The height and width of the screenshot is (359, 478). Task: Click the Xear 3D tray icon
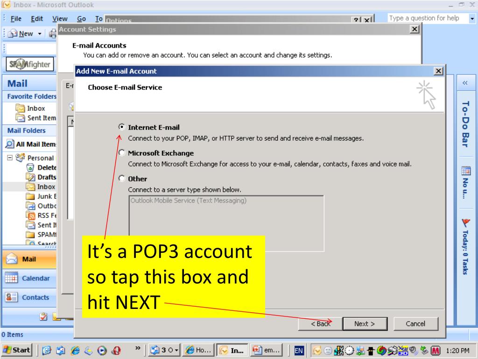[x=403, y=351]
